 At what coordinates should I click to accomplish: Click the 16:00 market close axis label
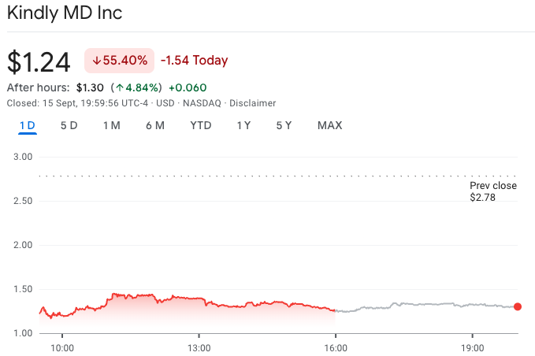336,347
